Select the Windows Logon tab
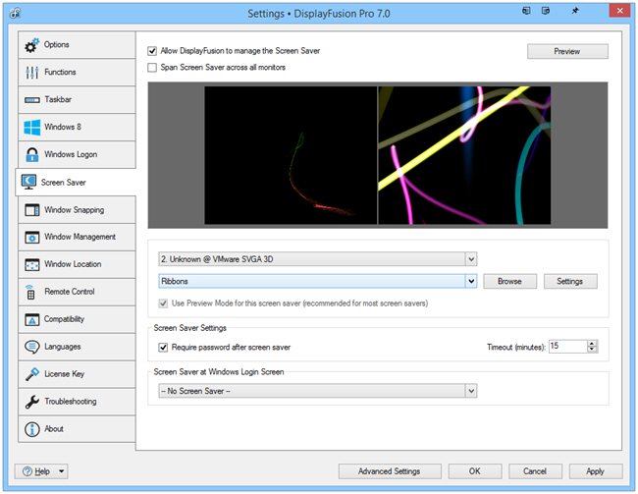 [x=77, y=155]
